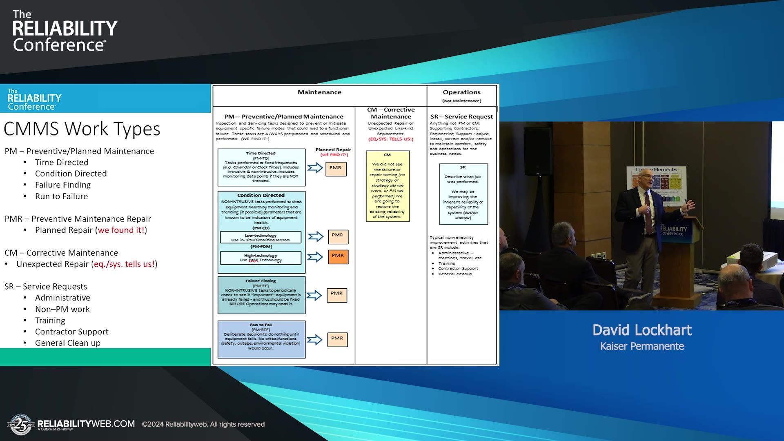The image size is (784, 441).
Task: Click the arrow beside High-technology box
Action: [x=315, y=257]
